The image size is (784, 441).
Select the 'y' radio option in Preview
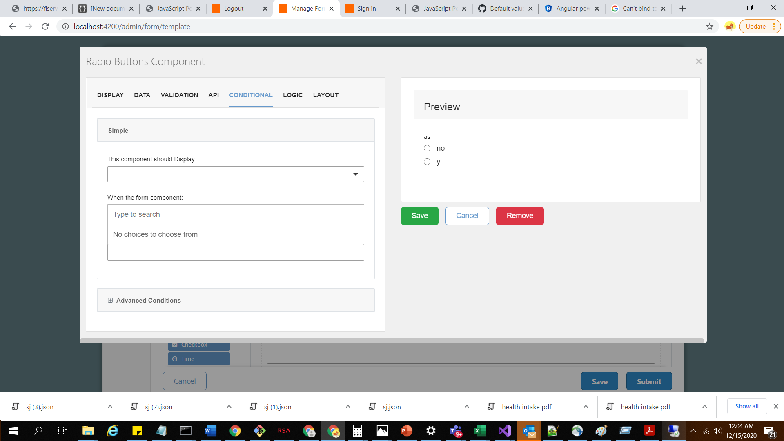coord(427,162)
